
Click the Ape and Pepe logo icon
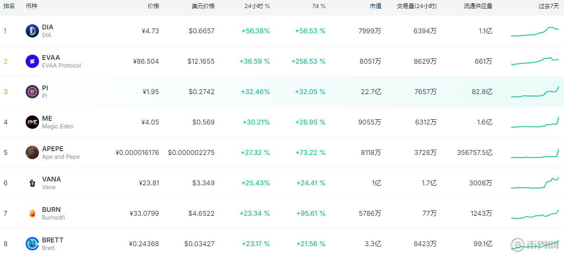[x=32, y=153]
